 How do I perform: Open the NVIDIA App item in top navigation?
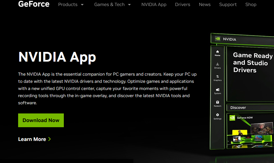[154, 5]
